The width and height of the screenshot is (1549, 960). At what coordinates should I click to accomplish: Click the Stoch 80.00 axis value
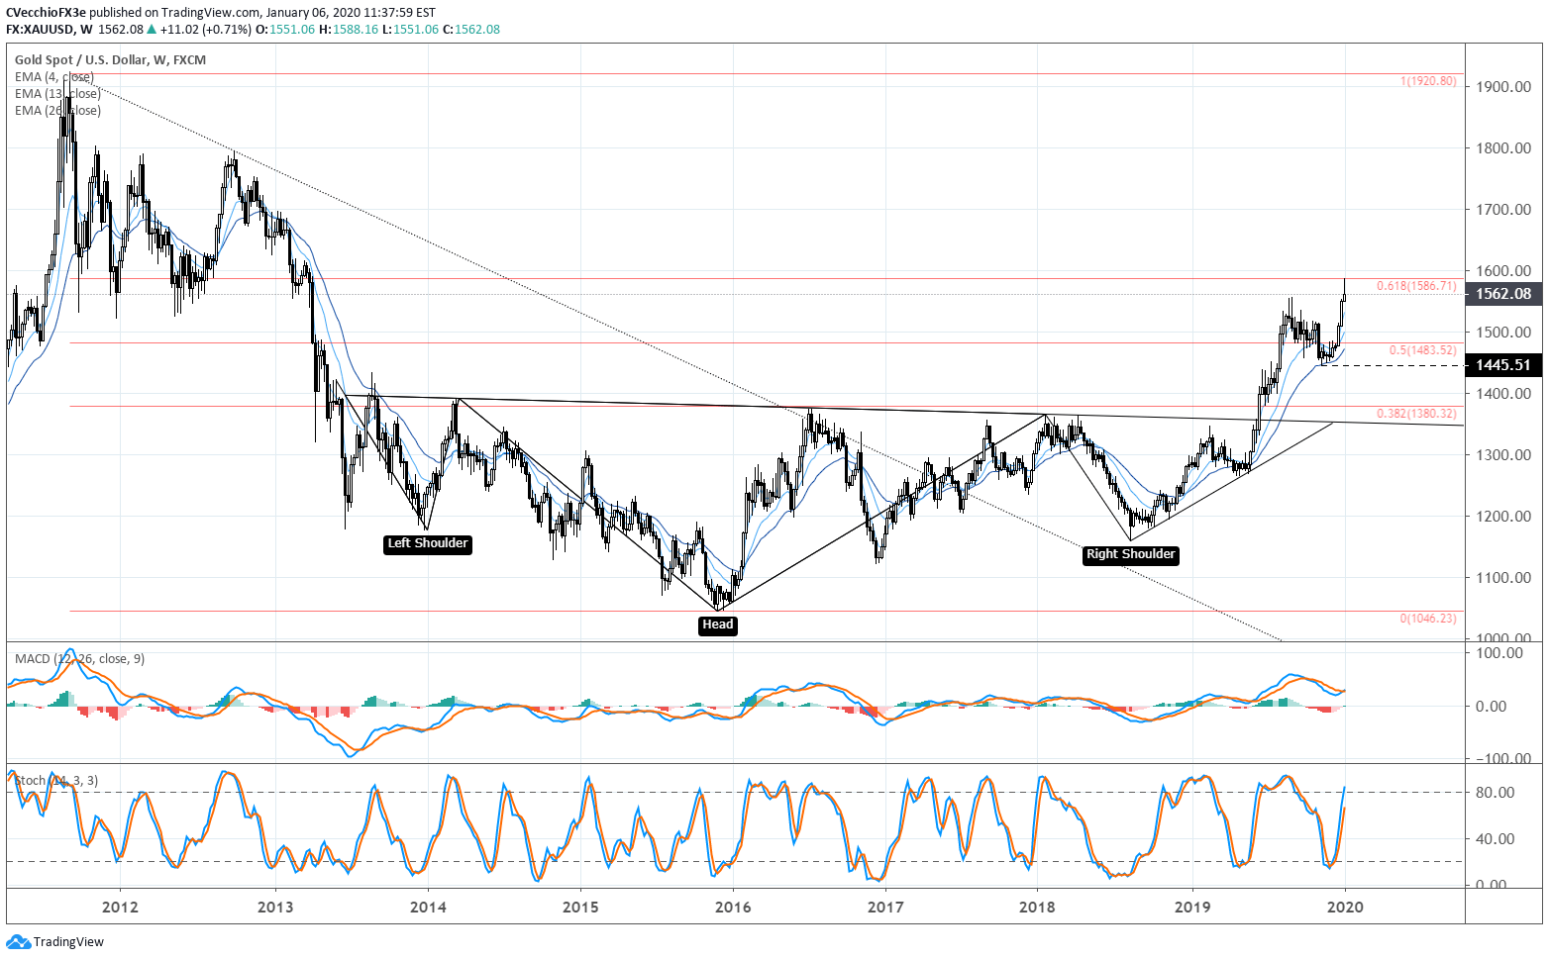pyautogui.click(x=1496, y=793)
